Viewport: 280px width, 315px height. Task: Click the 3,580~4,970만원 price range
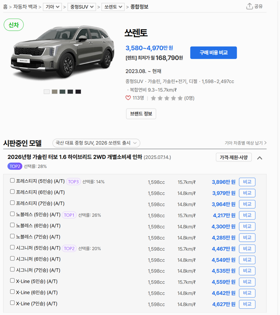tap(149, 48)
